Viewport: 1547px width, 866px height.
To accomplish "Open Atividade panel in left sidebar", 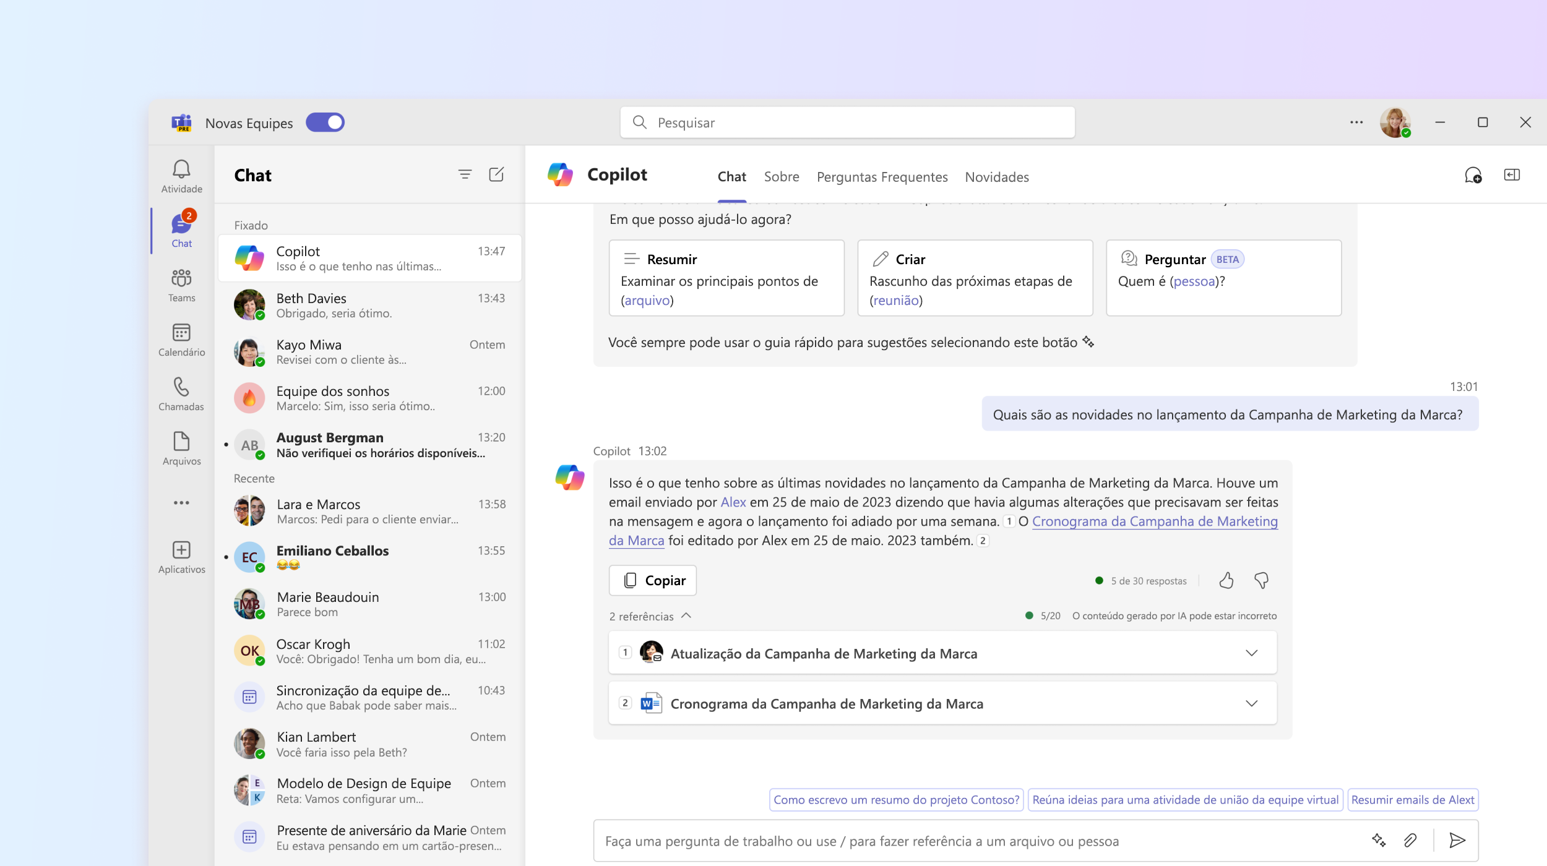I will (x=182, y=176).
